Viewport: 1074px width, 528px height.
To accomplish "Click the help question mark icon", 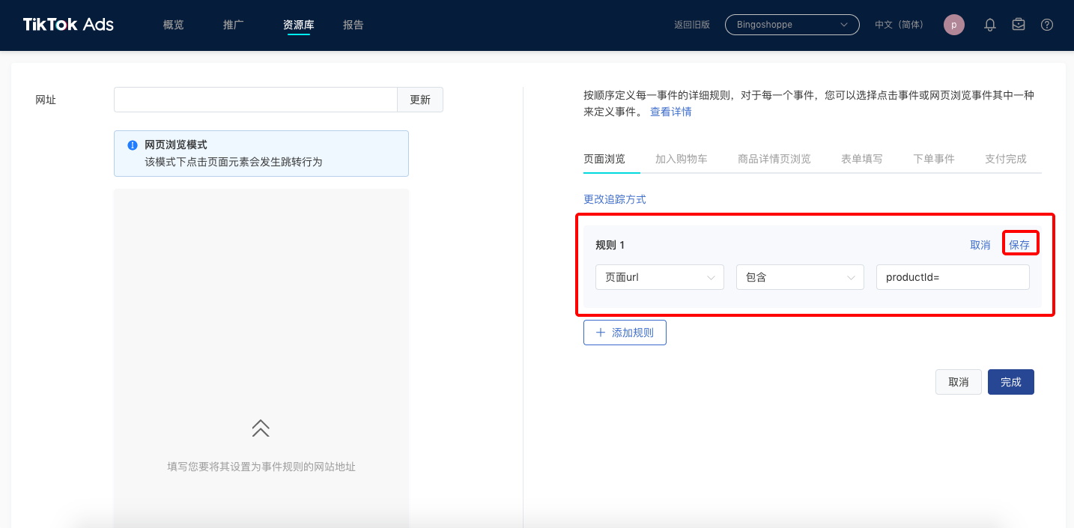I will click(1047, 25).
